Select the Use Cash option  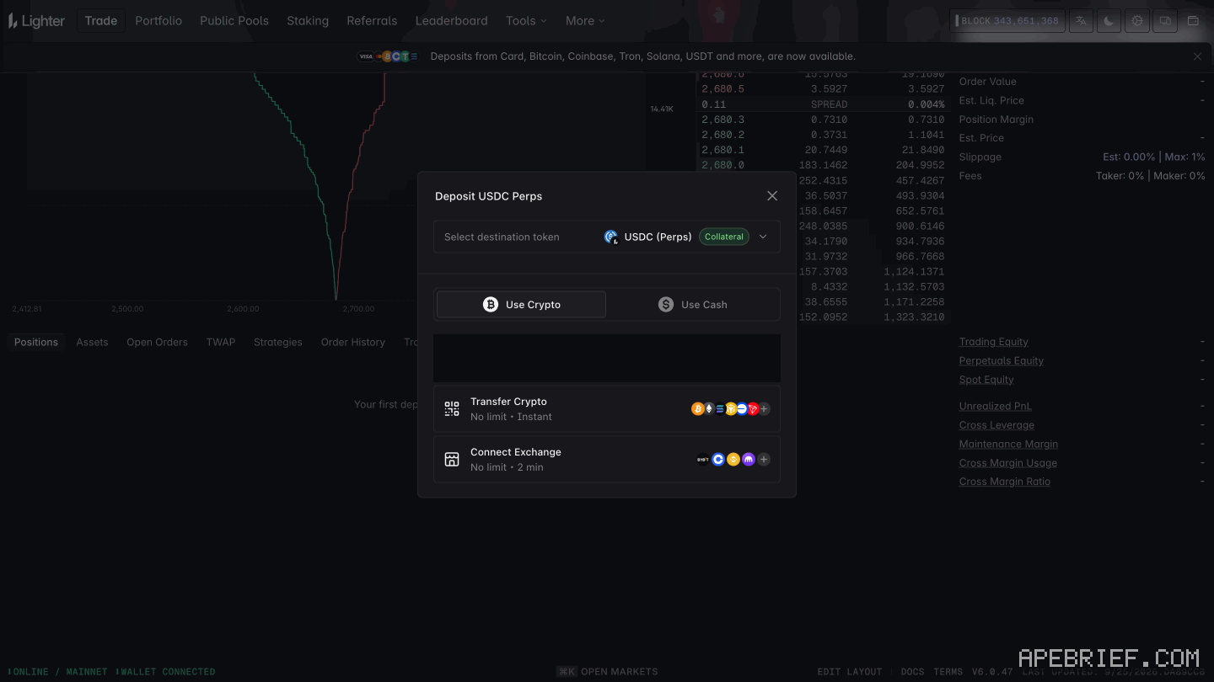tap(693, 305)
